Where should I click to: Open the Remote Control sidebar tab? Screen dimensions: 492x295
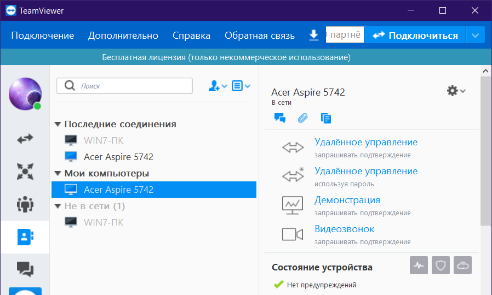[25, 139]
